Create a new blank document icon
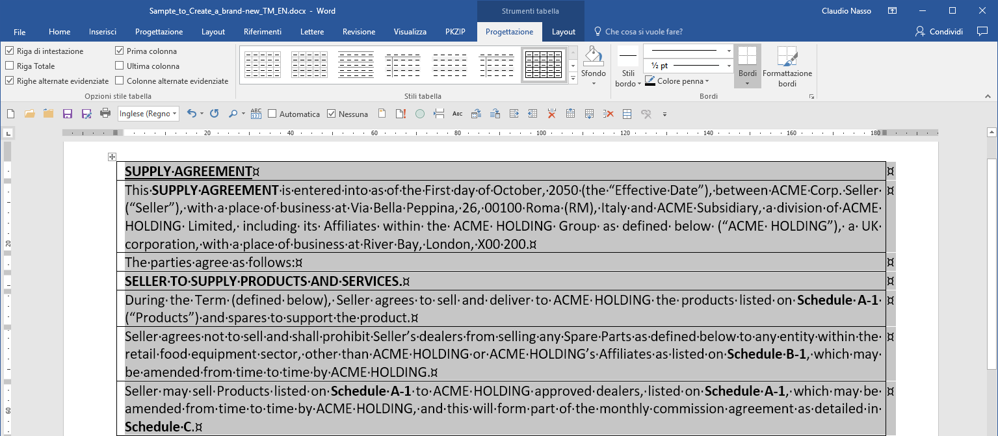Image resolution: width=998 pixels, height=436 pixels. [10, 114]
